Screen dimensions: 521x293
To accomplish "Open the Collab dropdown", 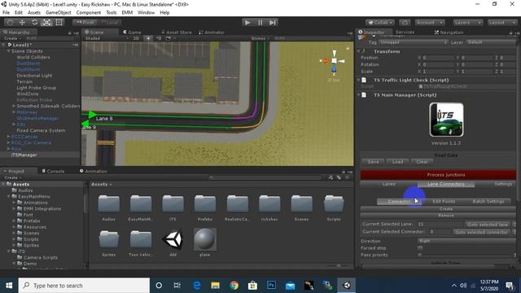I will tap(380, 23).
